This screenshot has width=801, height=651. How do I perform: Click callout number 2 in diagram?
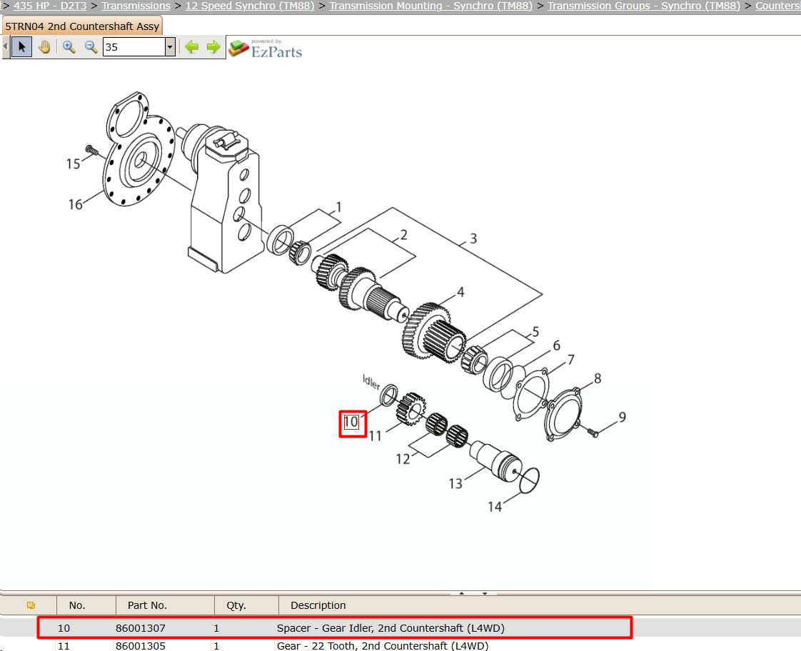pos(403,235)
